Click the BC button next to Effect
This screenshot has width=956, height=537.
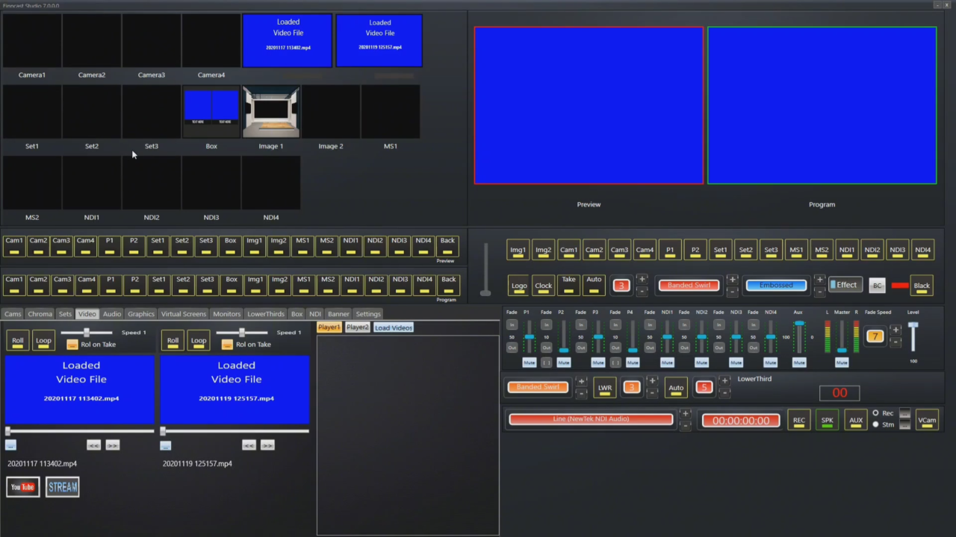pos(877,286)
